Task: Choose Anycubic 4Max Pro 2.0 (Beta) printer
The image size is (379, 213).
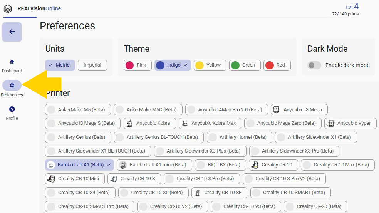Action: tap(226, 109)
